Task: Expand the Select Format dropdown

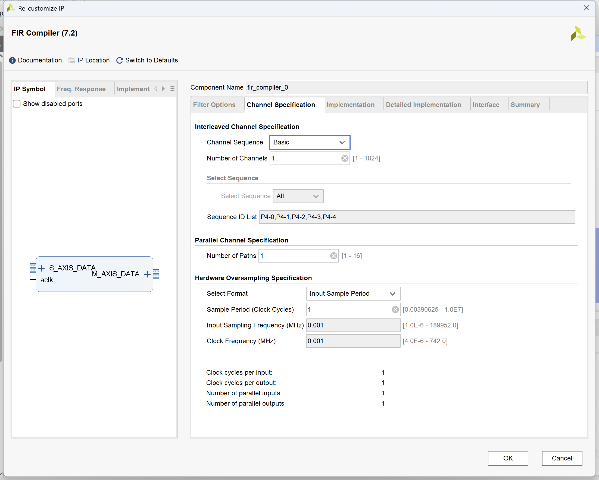Action: (x=353, y=294)
